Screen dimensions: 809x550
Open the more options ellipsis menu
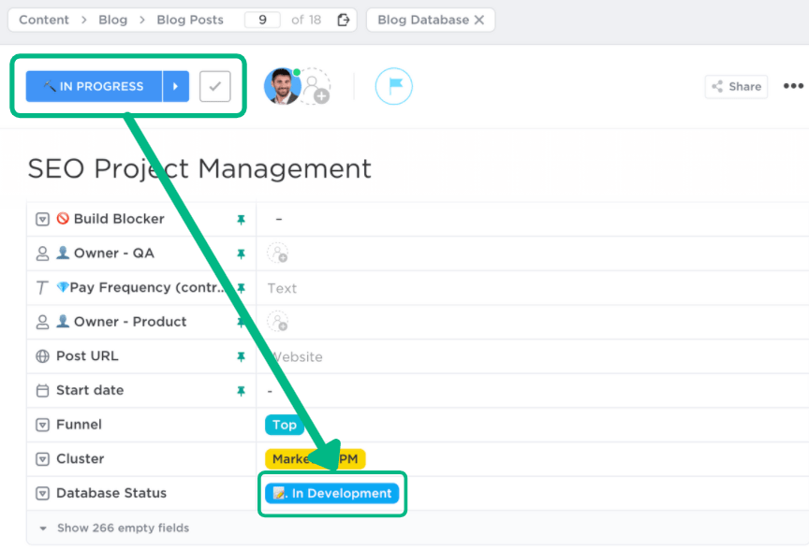point(793,86)
